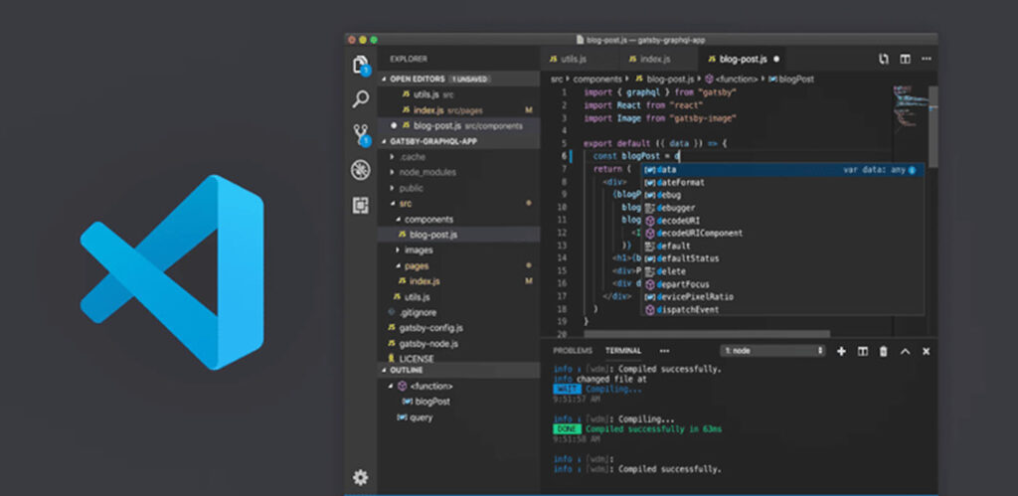1018x496 pixels.
Task: Click the .gitignore file icon
Action: tap(392, 312)
